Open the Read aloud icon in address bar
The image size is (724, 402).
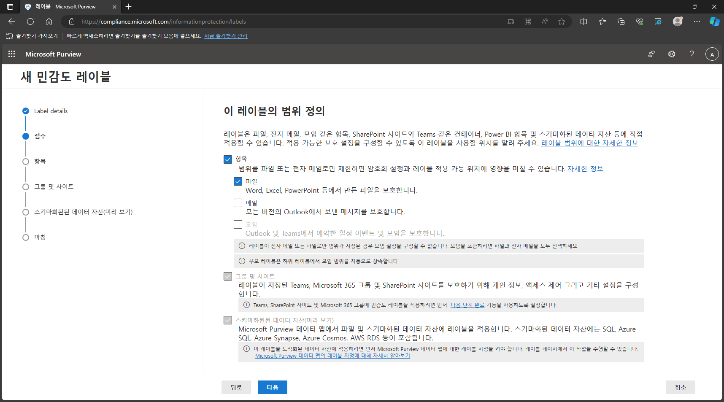[x=545, y=22]
